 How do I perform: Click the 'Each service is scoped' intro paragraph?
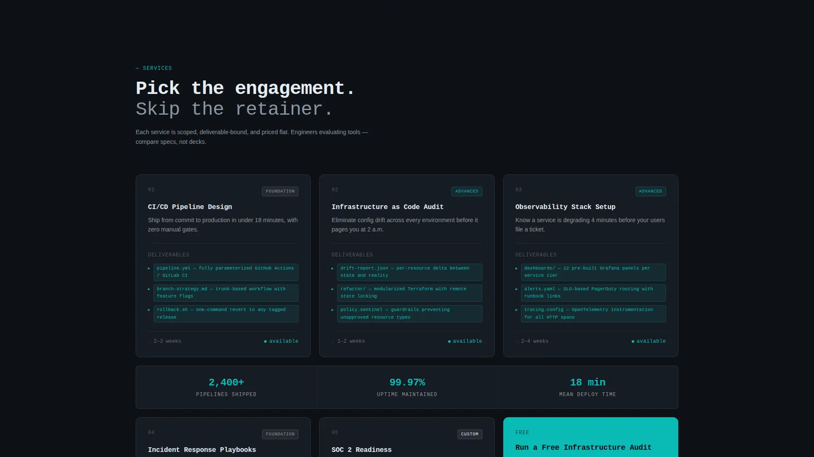point(252,137)
